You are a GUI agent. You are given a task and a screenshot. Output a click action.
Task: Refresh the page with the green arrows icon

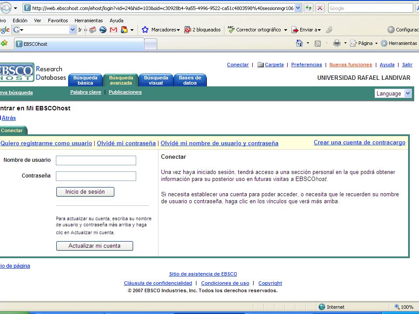[309, 8]
